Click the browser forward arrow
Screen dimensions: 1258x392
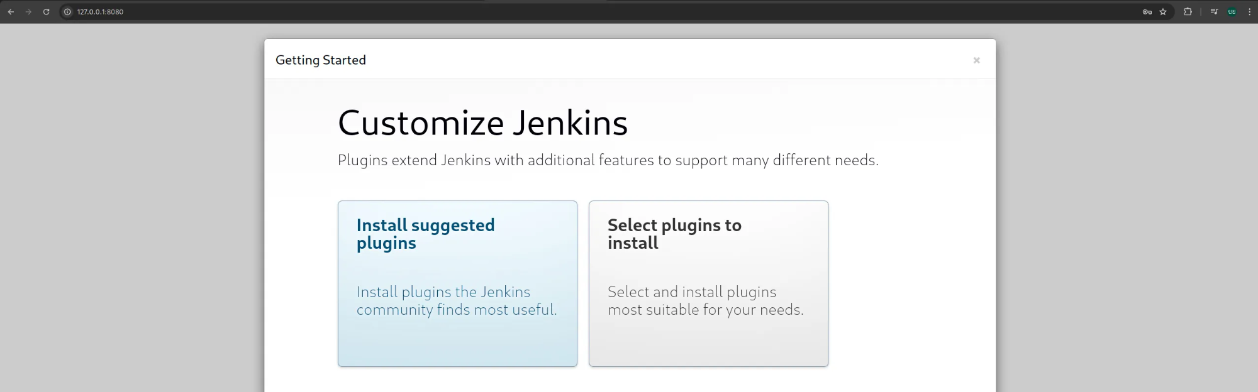[28, 12]
